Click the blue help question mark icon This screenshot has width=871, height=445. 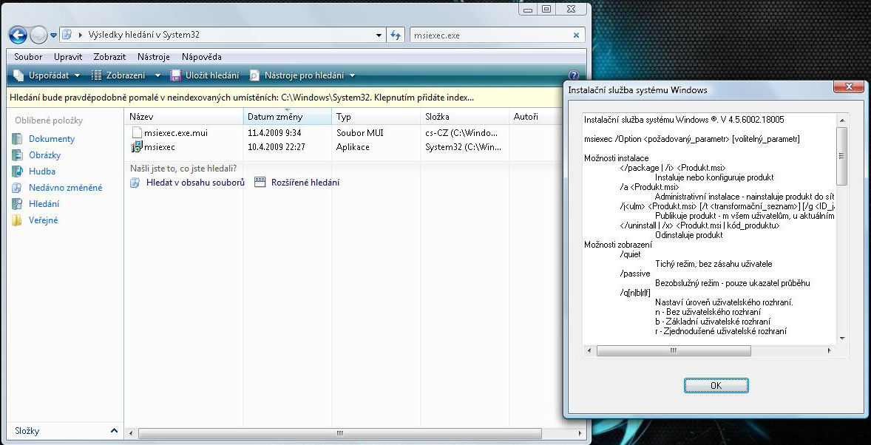tap(575, 75)
